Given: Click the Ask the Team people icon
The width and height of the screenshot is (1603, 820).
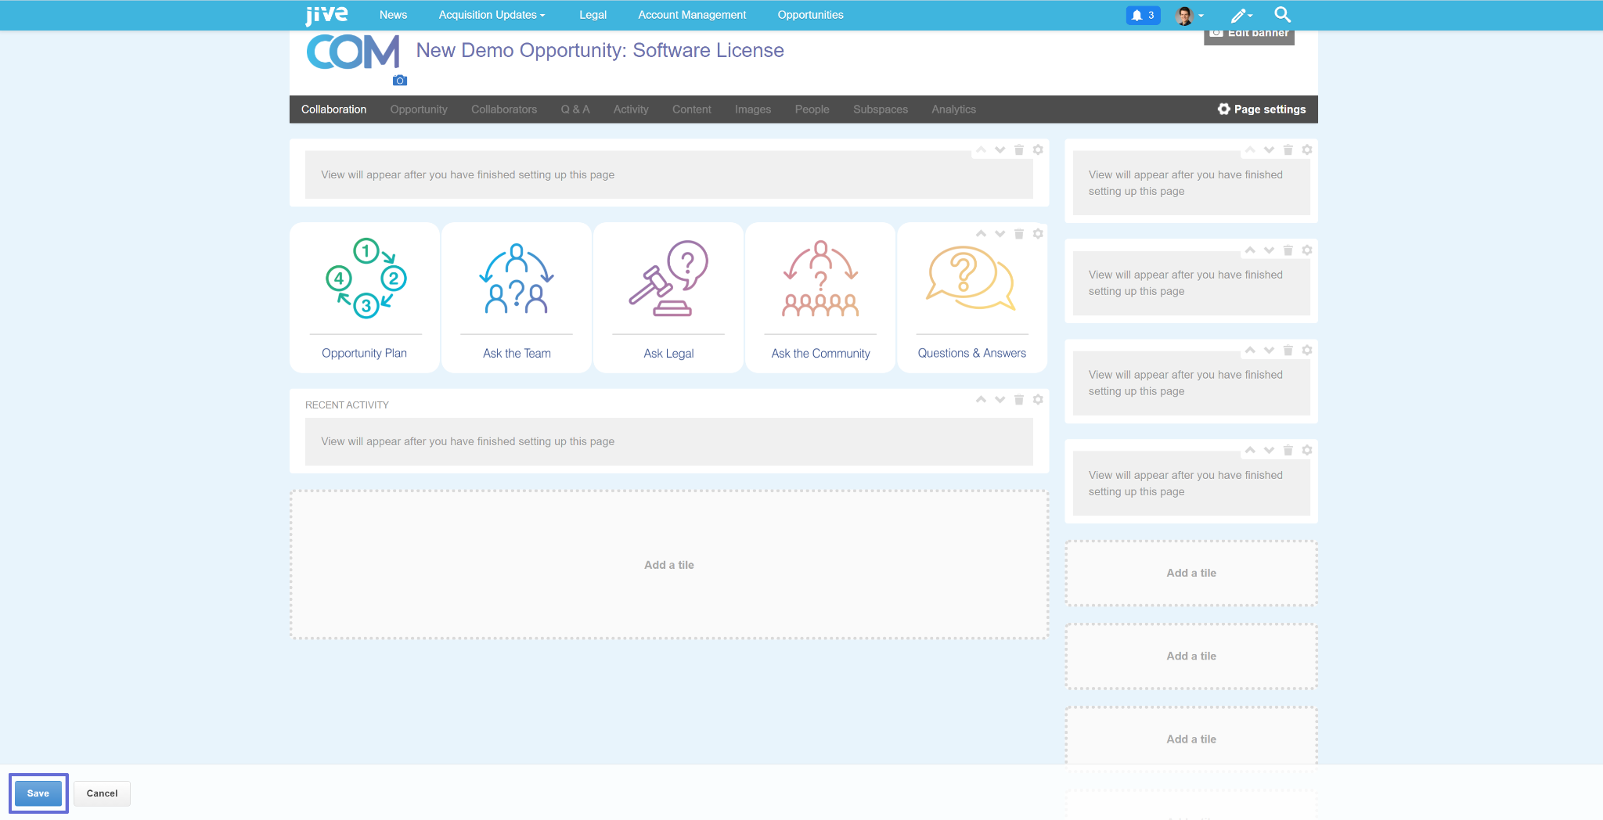Looking at the screenshot, I should click(517, 279).
